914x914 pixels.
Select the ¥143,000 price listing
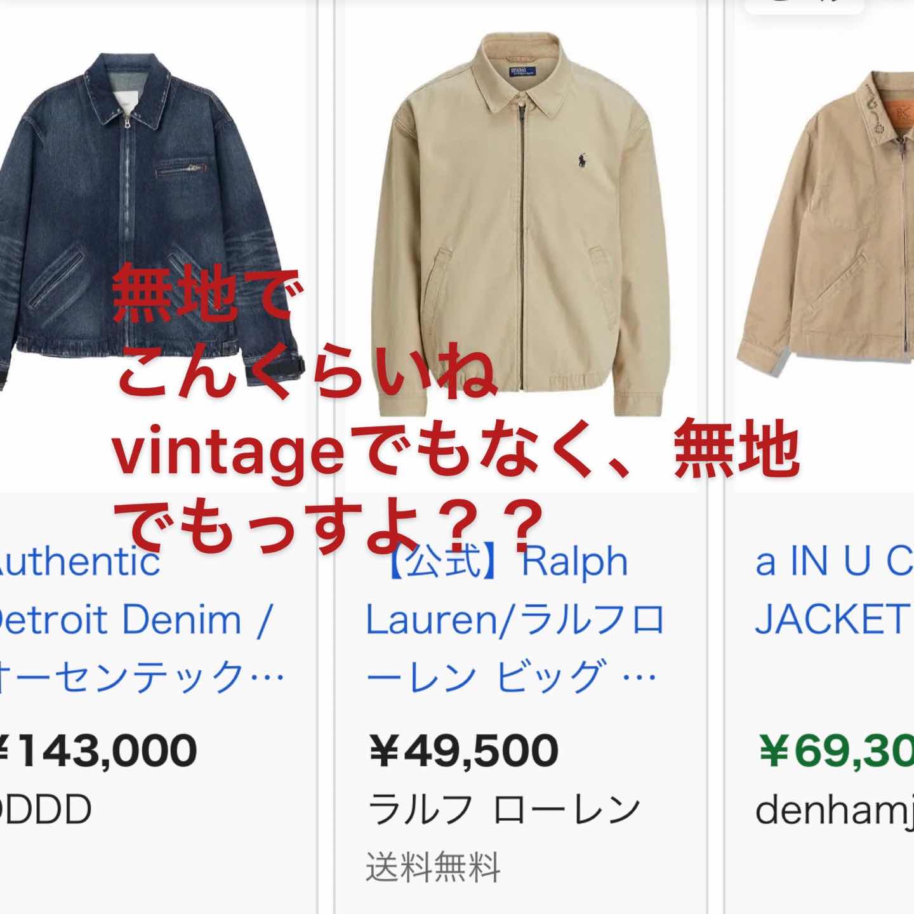coord(98,750)
